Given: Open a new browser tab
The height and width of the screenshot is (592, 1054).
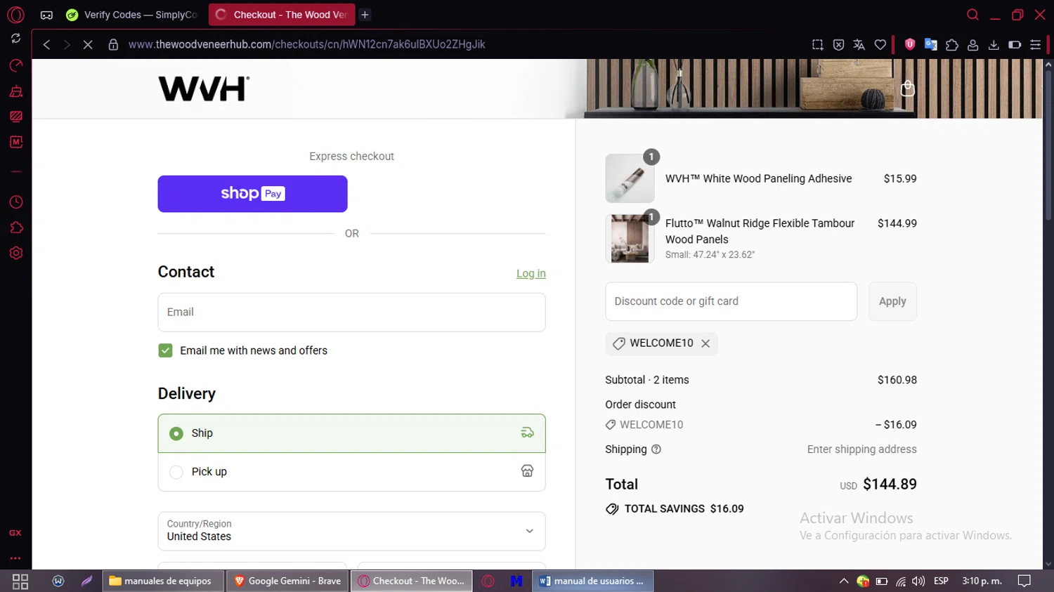Looking at the screenshot, I should tap(365, 14).
